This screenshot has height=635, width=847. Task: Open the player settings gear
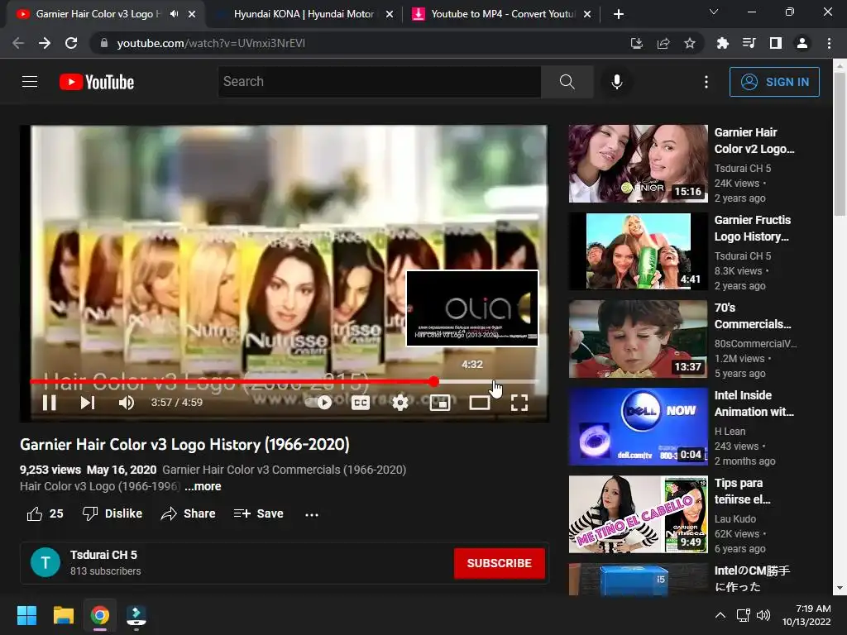tap(400, 403)
